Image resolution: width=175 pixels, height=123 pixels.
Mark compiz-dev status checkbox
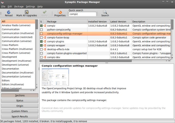point(41,57)
